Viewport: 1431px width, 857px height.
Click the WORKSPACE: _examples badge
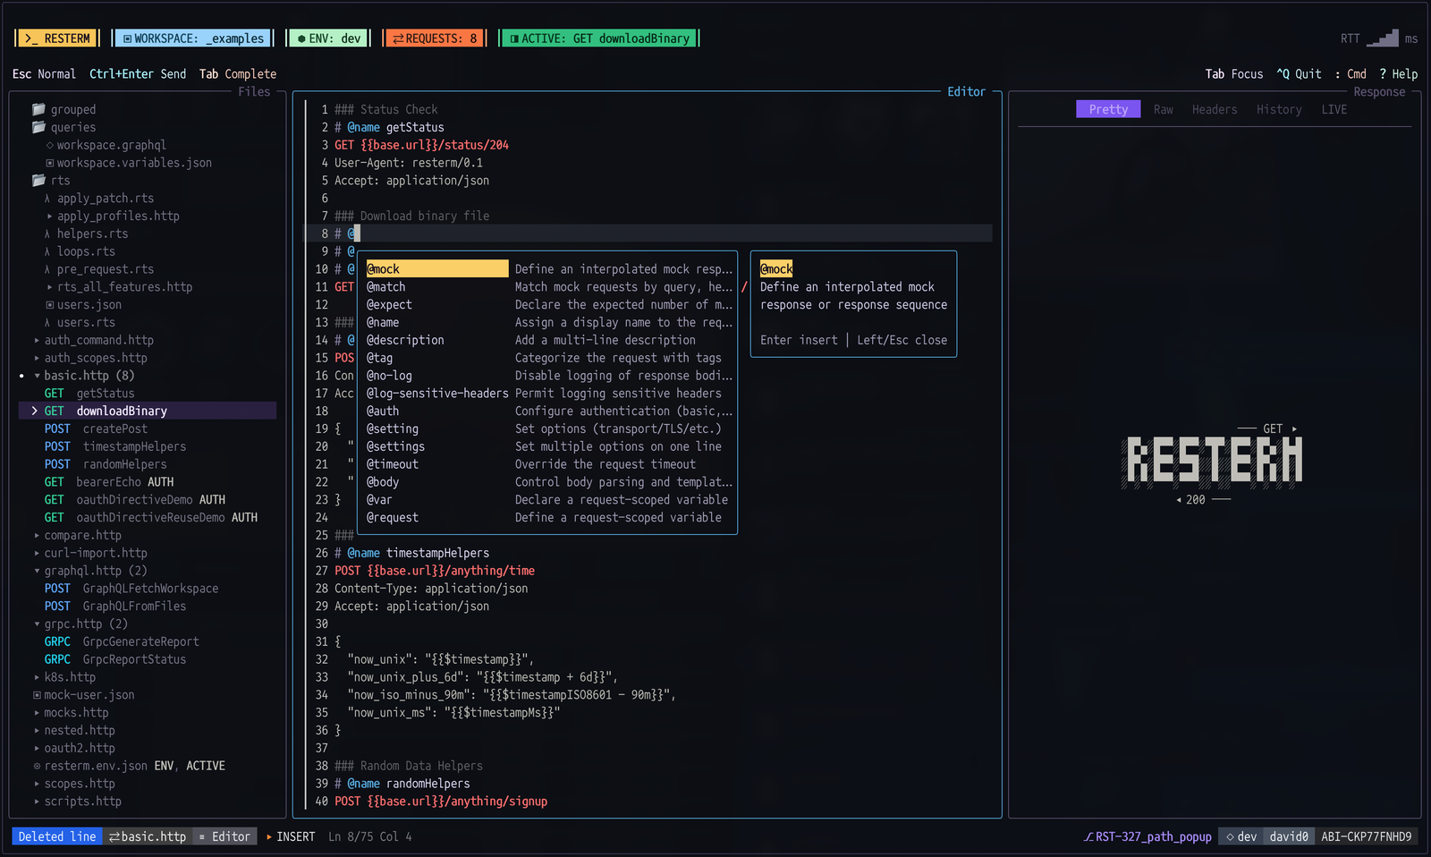(x=193, y=38)
